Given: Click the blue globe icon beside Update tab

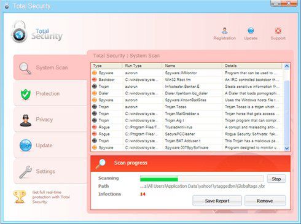Looking at the screenshot, I should 26,145.
